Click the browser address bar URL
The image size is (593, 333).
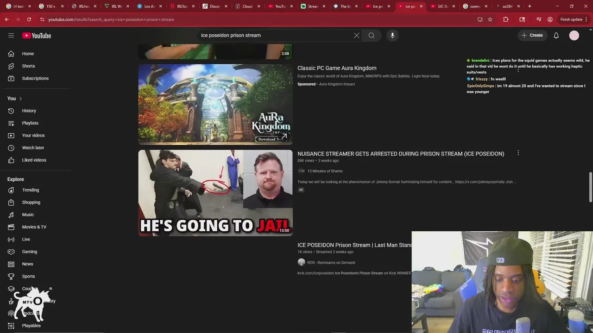pyautogui.click(x=111, y=19)
